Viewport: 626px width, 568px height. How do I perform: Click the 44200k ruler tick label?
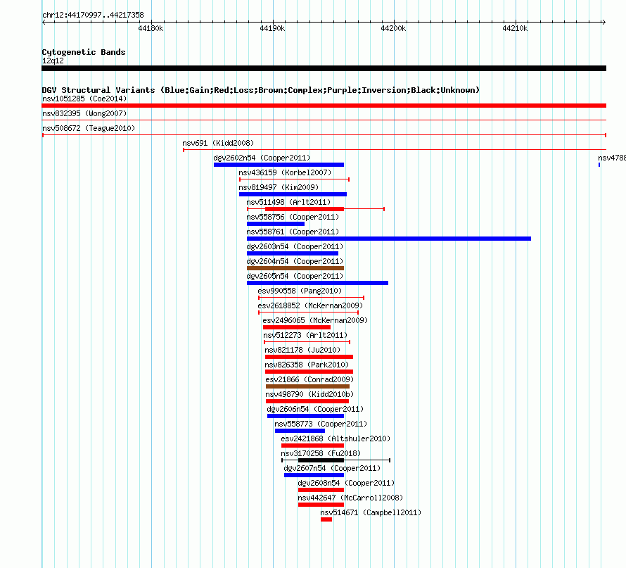point(393,28)
